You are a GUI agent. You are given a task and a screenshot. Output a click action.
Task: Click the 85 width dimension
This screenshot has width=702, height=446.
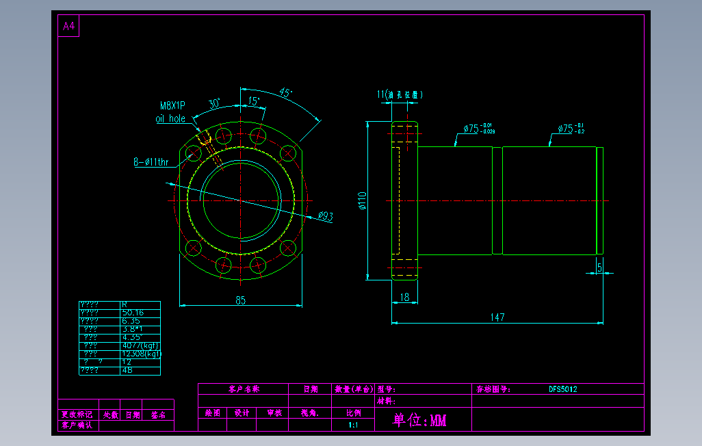point(240,300)
